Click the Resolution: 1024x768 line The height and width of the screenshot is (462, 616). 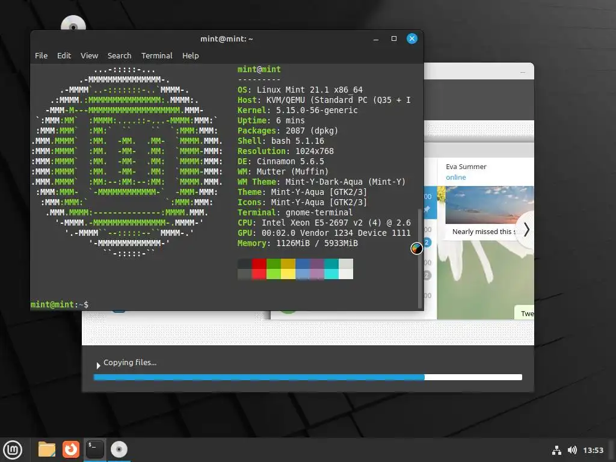click(x=285, y=151)
